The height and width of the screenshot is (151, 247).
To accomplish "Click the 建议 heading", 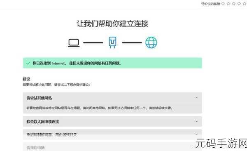I will click(x=26, y=79).
